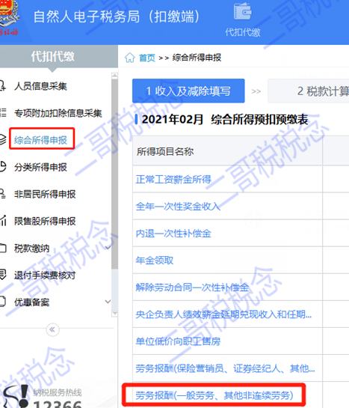The image size is (349, 408).
Task: Click sidebar scrollbar down arrow
Action: [114, 314]
